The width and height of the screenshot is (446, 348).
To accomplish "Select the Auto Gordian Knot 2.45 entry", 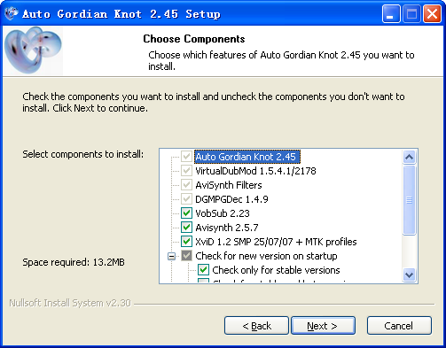I will tap(247, 157).
